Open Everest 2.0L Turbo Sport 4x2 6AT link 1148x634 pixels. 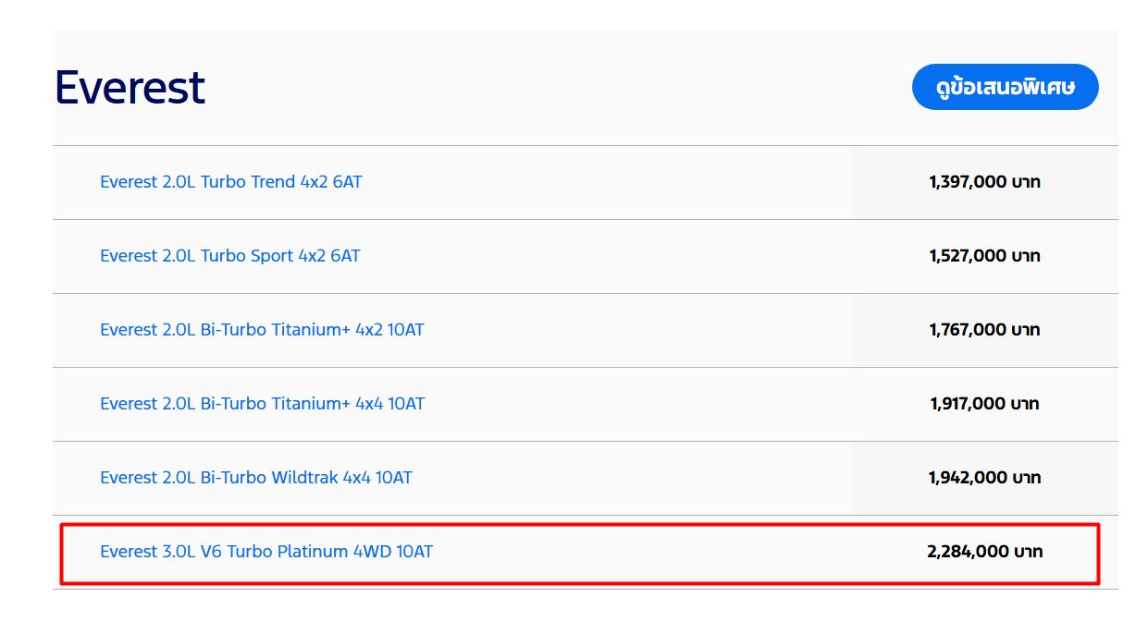tap(230, 256)
